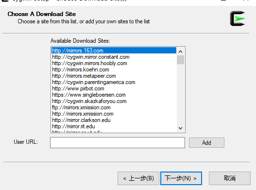Click the site list scroll-up arrow
Screen dimensions: 256x190
[x=180, y=52]
